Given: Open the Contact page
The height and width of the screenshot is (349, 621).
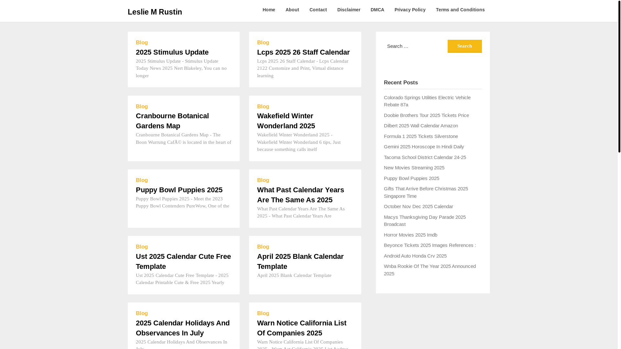Looking at the screenshot, I should point(318,10).
